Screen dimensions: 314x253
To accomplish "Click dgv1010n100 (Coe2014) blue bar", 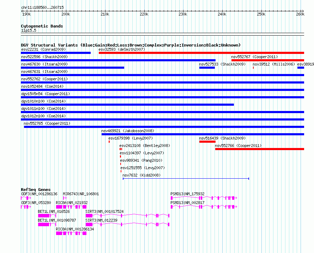I will tap(127, 105).
